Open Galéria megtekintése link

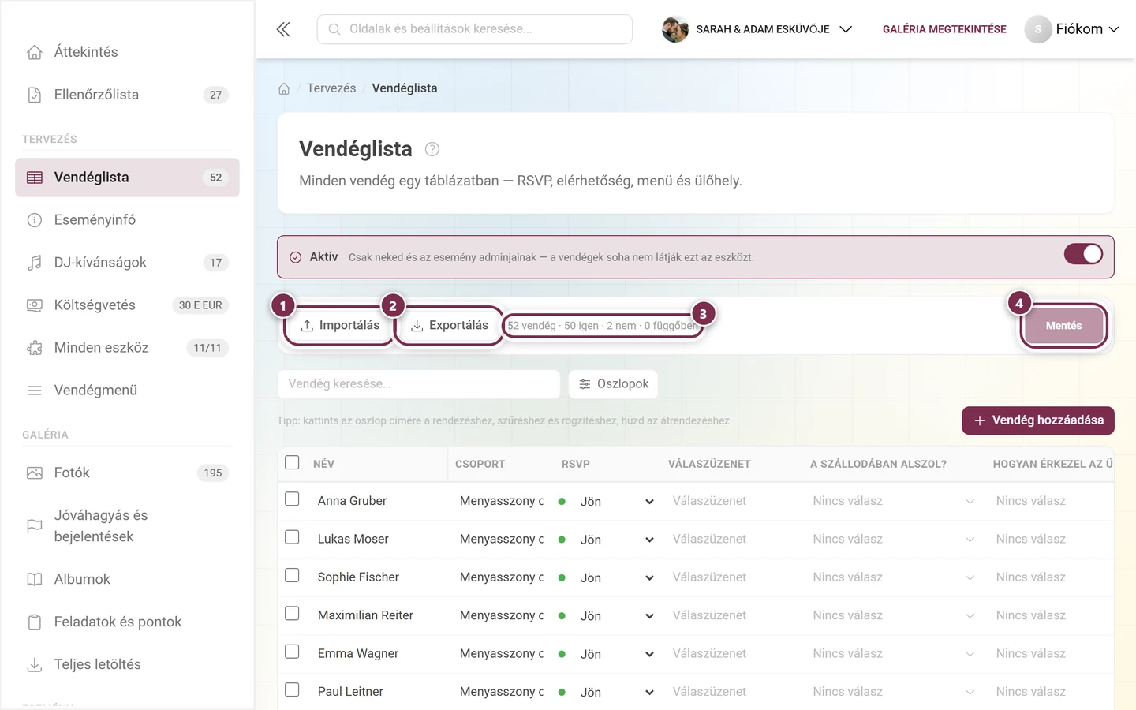(944, 29)
